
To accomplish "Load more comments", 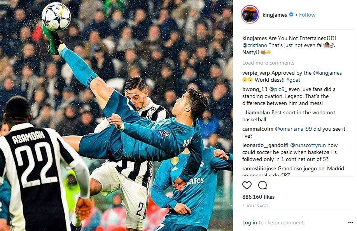I will click(x=268, y=63).
